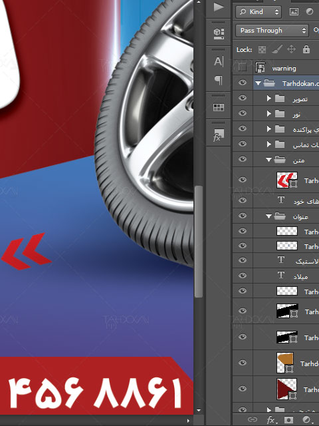Hide the Tarhdokan group with its eye

click(243, 83)
